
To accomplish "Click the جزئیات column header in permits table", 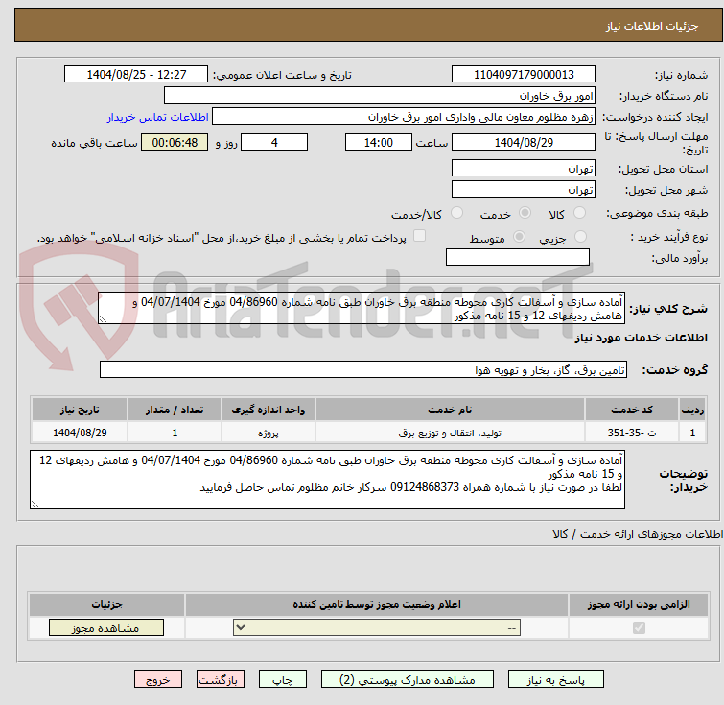I will click(x=106, y=604).
